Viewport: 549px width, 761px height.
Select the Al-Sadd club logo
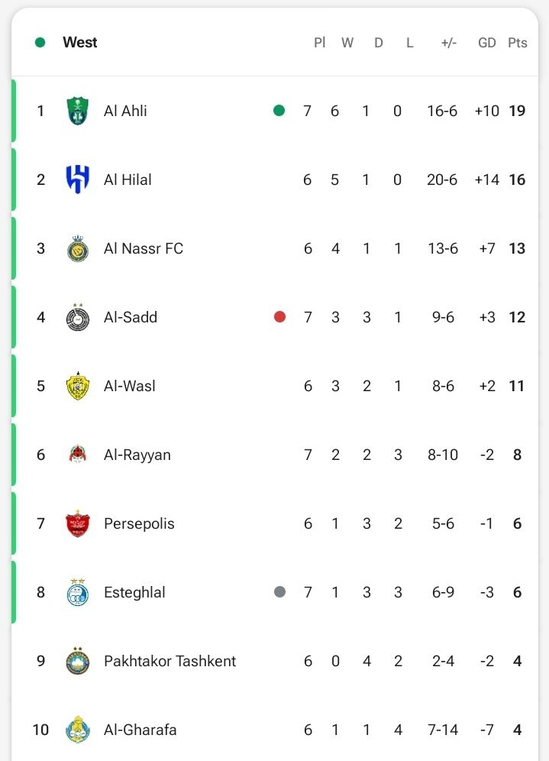pos(78,317)
